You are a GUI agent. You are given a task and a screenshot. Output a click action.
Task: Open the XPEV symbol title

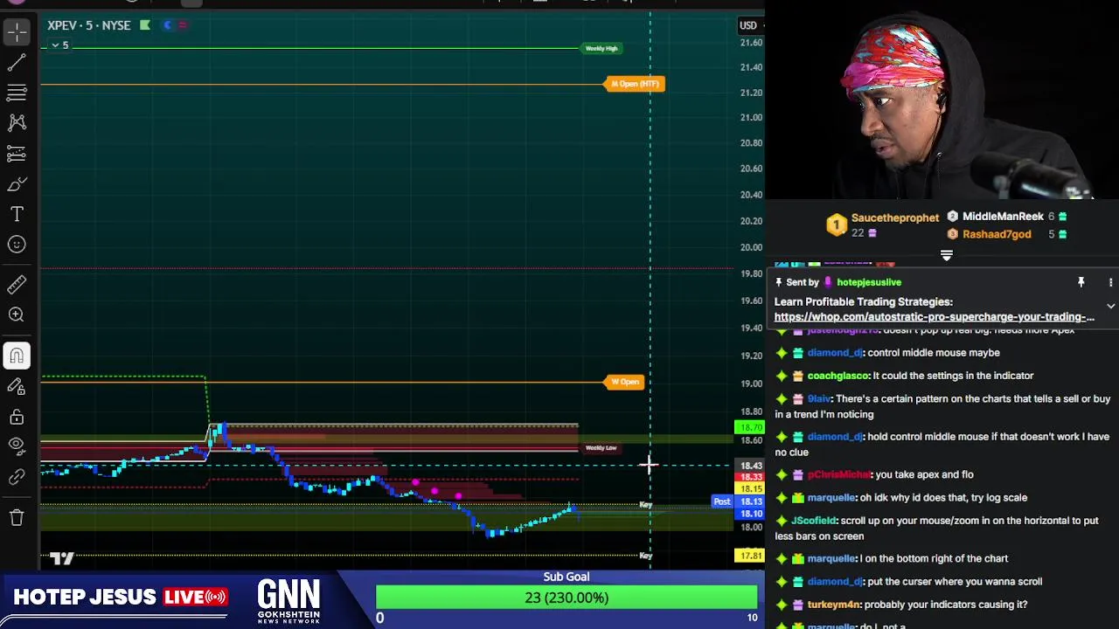point(88,25)
